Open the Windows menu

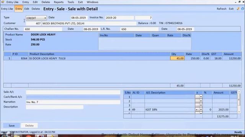[92, 2]
